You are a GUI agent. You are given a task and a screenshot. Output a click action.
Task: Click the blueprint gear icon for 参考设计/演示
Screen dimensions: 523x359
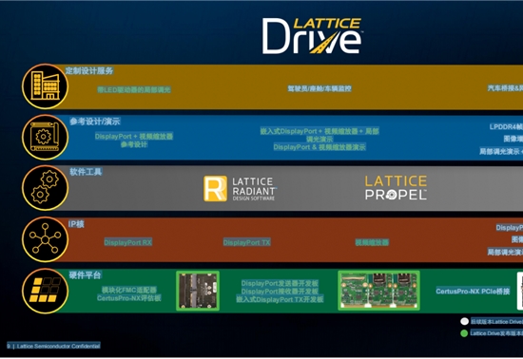tap(45, 138)
